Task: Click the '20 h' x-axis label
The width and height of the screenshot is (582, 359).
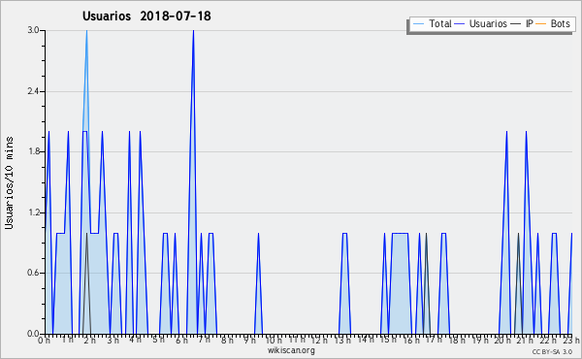Action: [502, 340]
